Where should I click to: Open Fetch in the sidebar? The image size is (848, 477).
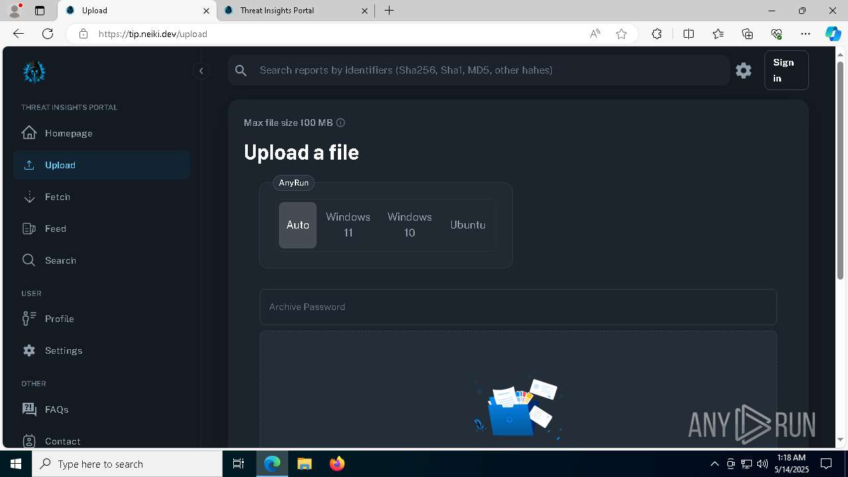(101, 197)
